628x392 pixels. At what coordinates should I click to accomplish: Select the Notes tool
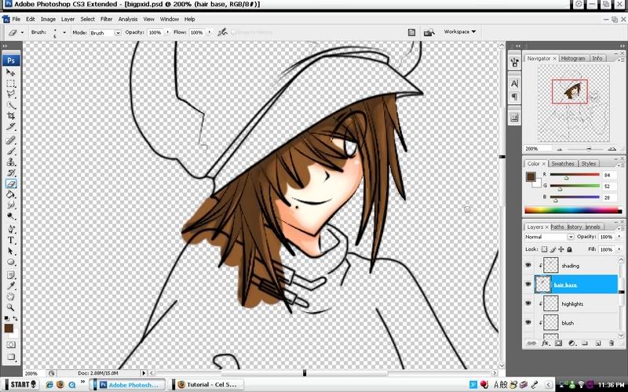click(10, 275)
